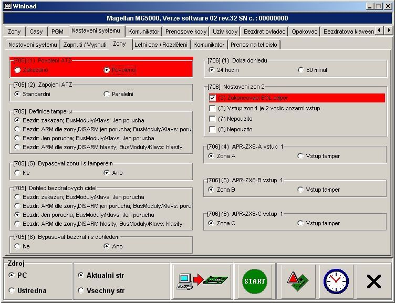Click the black X close icon
This screenshot has width=395, height=303.
pyautogui.click(x=373, y=281)
